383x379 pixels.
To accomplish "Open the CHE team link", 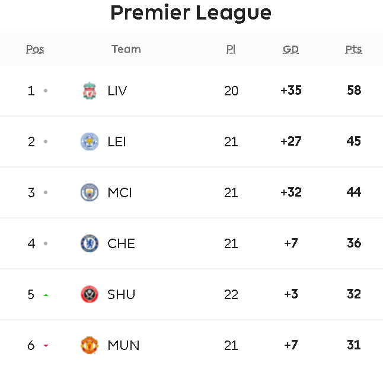I will point(121,243).
